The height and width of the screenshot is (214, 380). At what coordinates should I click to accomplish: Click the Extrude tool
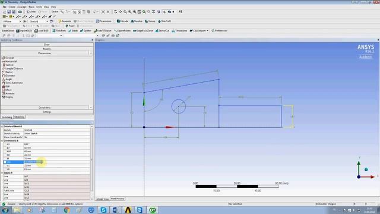[122, 21]
